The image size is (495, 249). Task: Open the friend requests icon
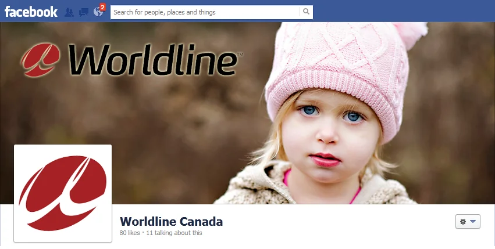coord(69,12)
